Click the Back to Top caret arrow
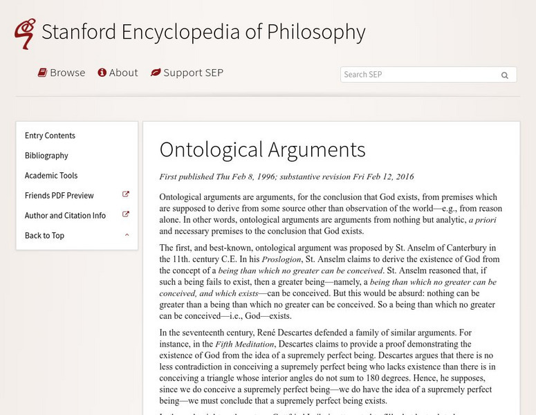The image size is (536, 415). pyautogui.click(x=127, y=235)
